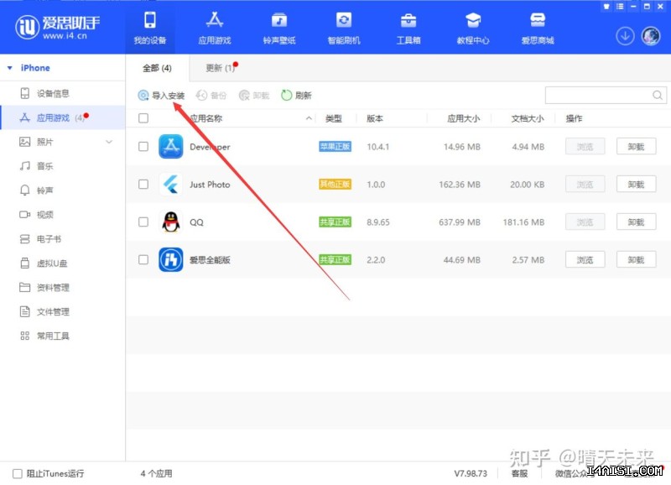Image resolution: width=671 pixels, height=485 pixels.
Task: Open the 爱思商城 store
Action: [x=538, y=26]
